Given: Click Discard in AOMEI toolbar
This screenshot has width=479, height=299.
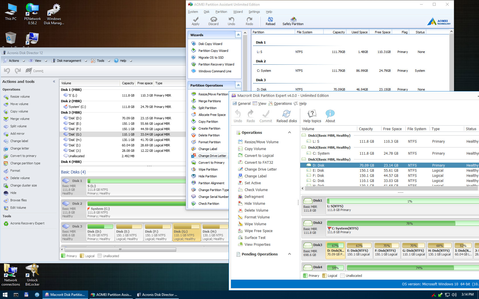Looking at the screenshot, I should pyautogui.click(x=213, y=21).
